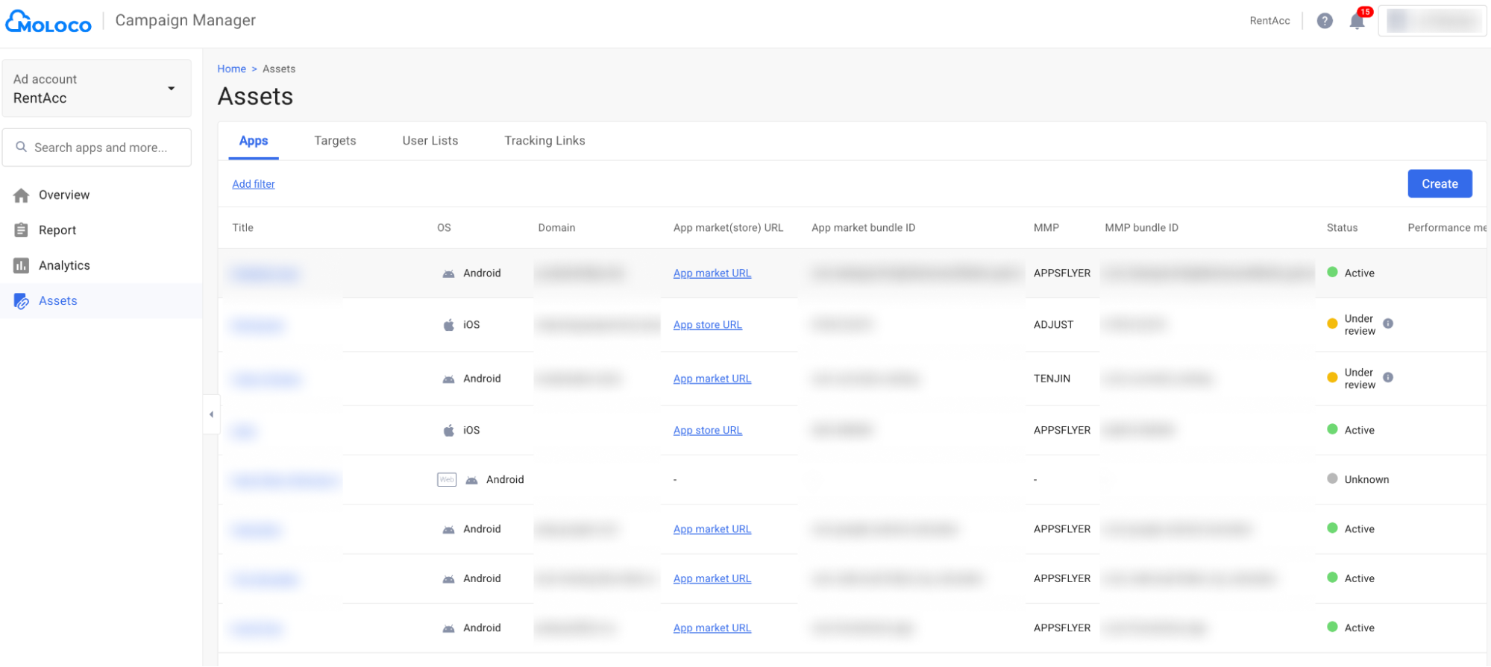Open the help question mark icon
Image resolution: width=1491 pixels, height=667 pixels.
[1324, 21]
